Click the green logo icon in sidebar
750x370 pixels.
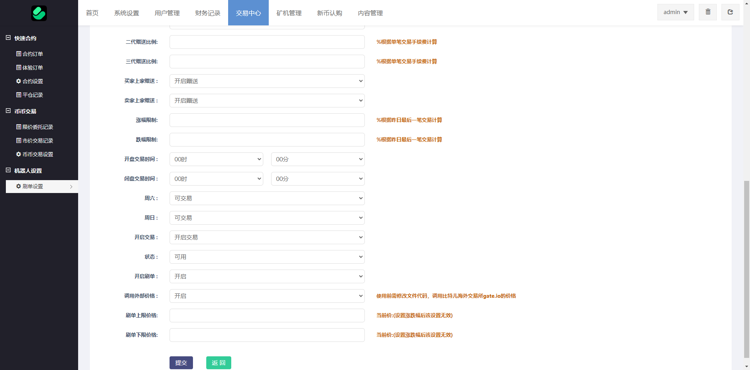click(x=39, y=13)
